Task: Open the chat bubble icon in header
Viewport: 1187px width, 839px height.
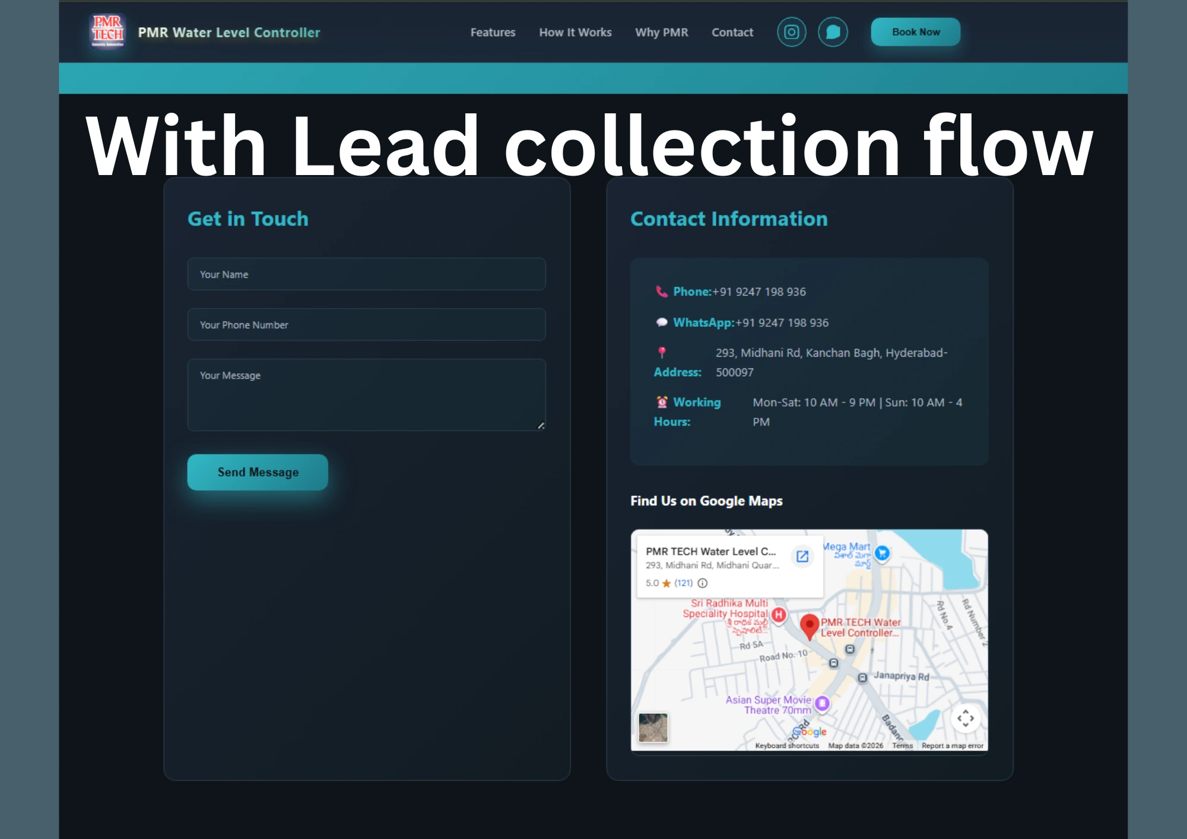Action: (833, 32)
